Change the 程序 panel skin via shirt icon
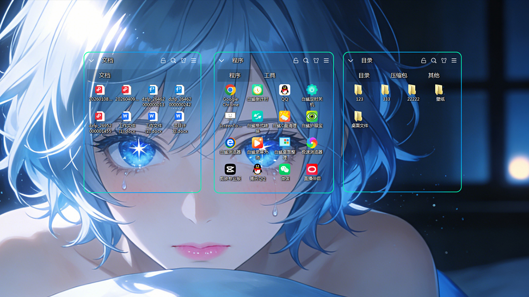Viewport: 529px width, 297px height. (x=316, y=60)
